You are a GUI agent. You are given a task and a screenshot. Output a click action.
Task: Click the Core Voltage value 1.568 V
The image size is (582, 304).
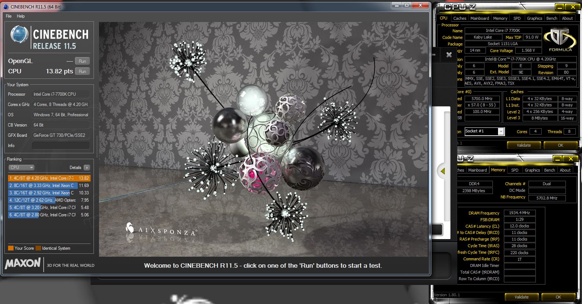coord(528,51)
